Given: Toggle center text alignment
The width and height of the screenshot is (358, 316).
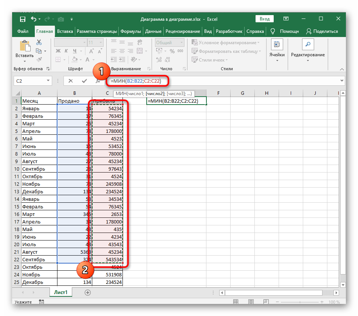Looking at the screenshot, I should click(x=122, y=51).
